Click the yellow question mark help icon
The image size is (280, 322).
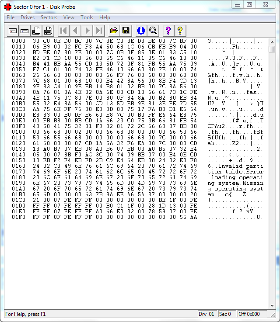coord(180,31)
